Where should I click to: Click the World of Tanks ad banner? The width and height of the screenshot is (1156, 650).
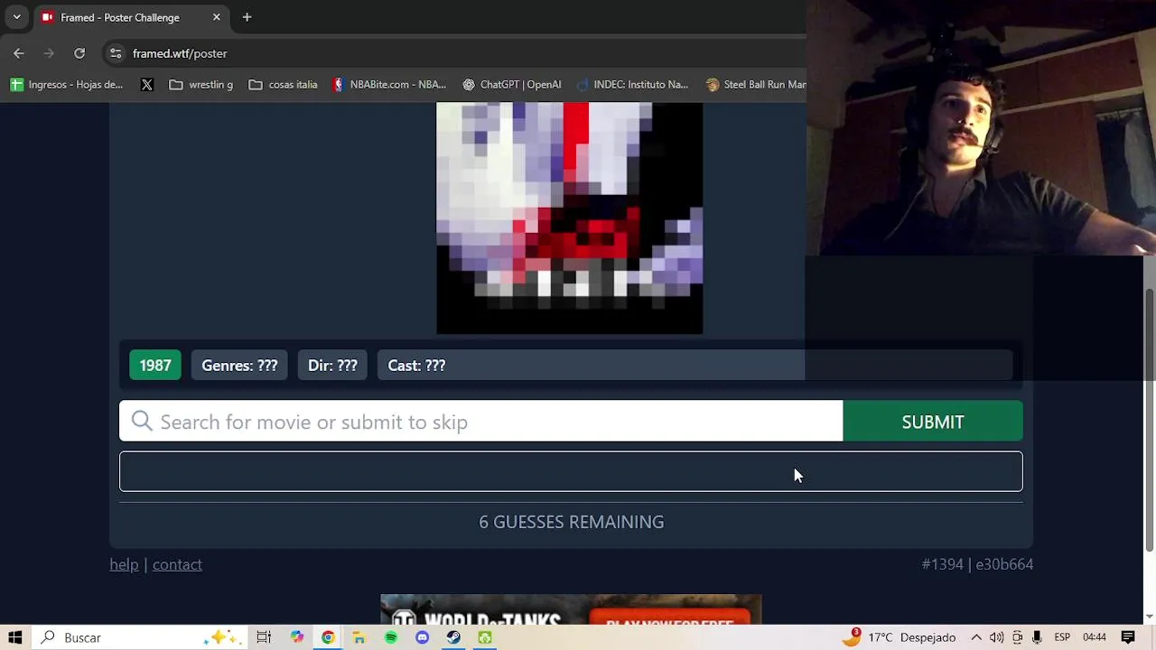pyautogui.click(x=571, y=609)
